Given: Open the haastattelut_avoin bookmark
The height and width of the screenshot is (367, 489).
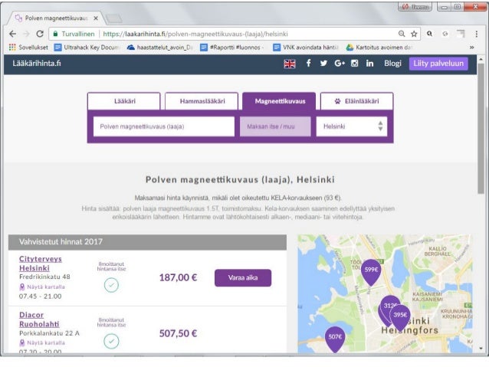Looking at the screenshot, I should pyautogui.click(x=160, y=48).
